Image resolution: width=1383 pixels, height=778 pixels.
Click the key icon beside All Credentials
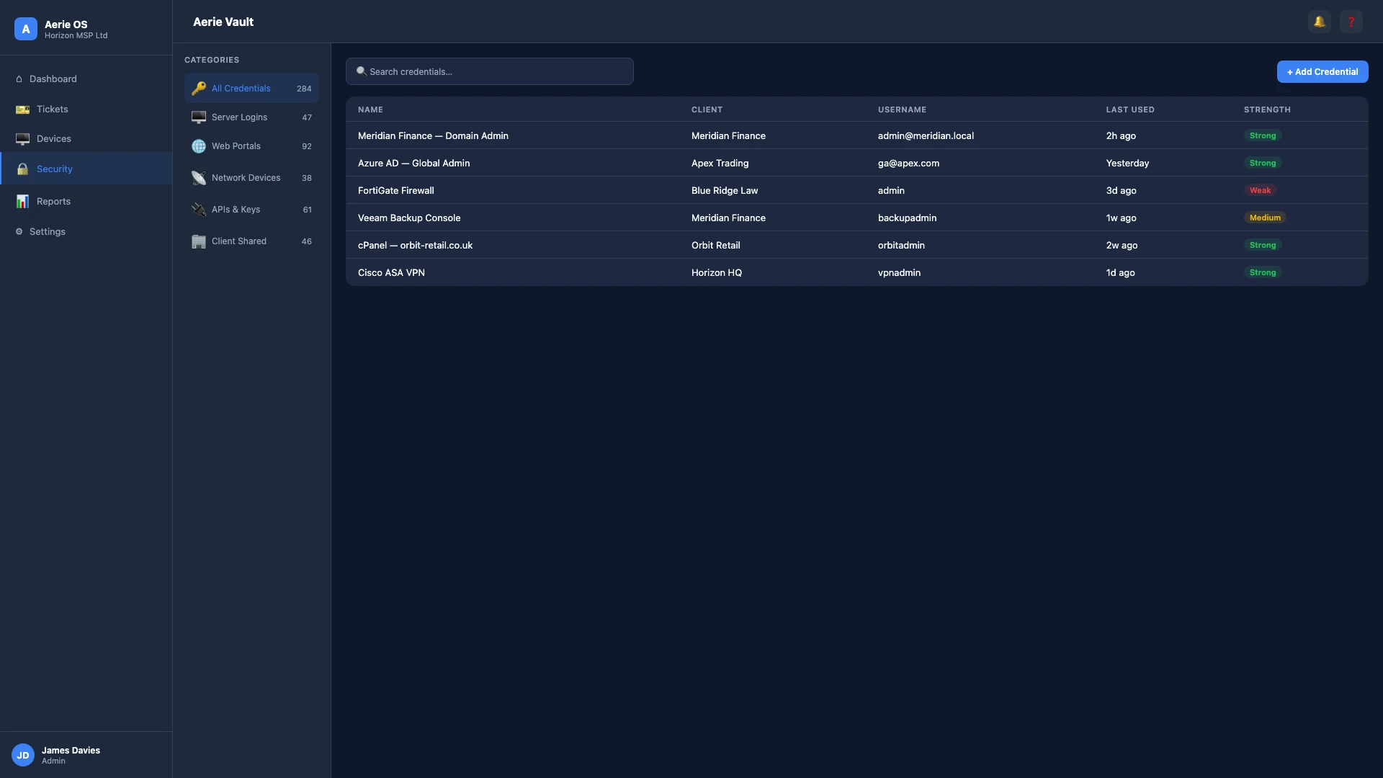199,89
